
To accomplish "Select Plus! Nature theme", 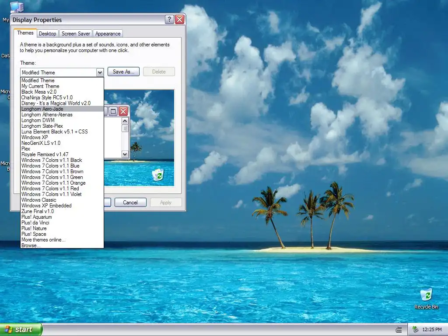I will pos(62,228).
